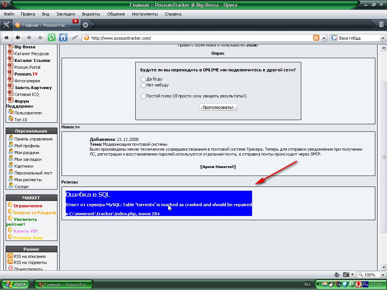
Task: Click the Проголосовать! button
Action: (218, 107)
